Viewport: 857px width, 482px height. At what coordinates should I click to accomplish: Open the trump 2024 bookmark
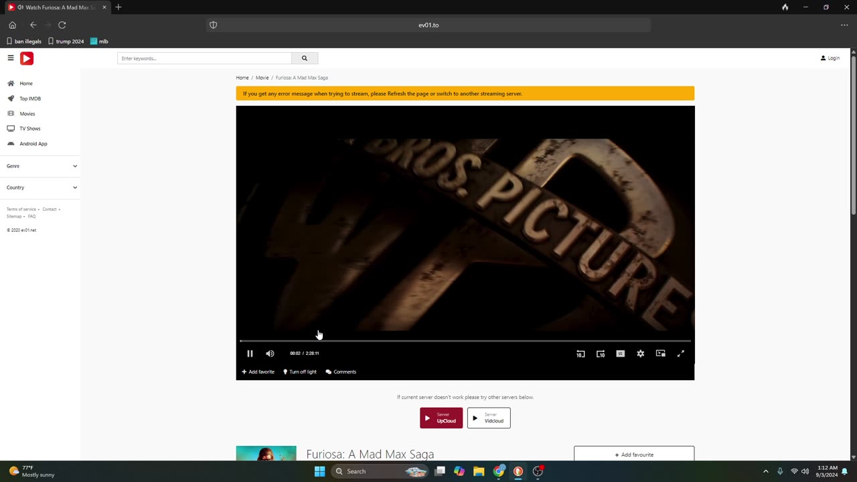point(66,42)
